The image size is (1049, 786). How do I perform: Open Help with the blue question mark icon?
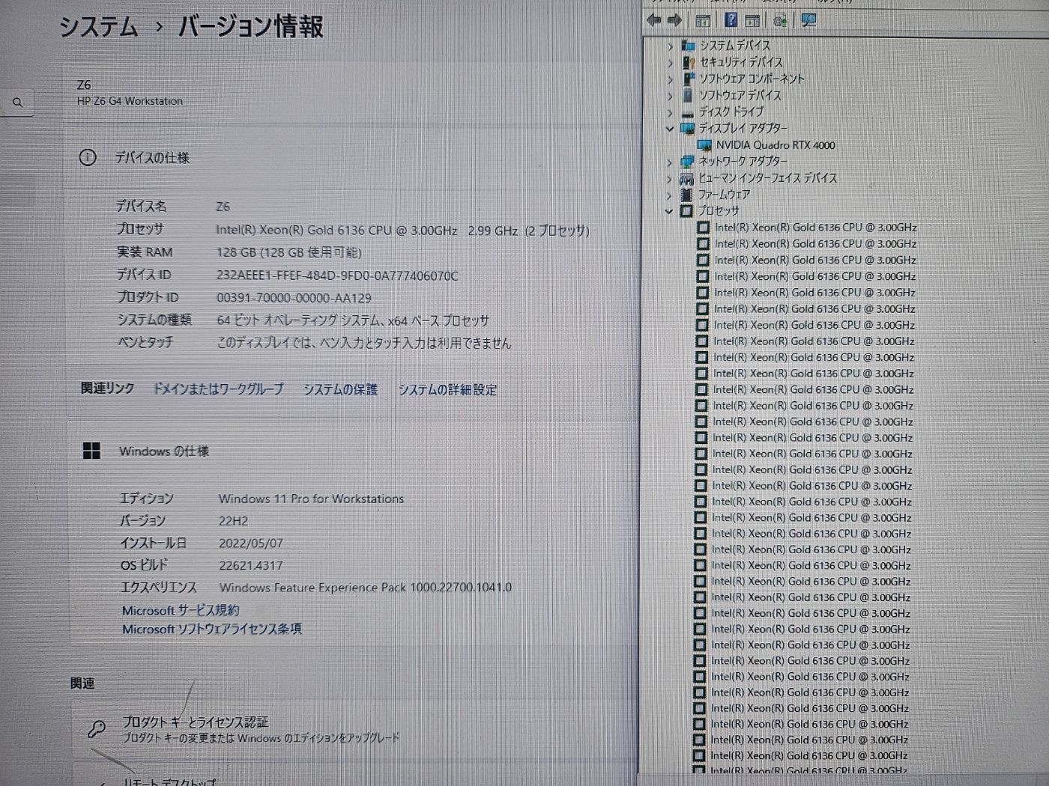click(731, 20)
